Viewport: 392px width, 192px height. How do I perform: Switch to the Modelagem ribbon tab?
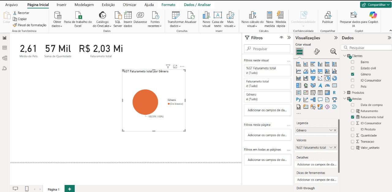click(84, 5)
